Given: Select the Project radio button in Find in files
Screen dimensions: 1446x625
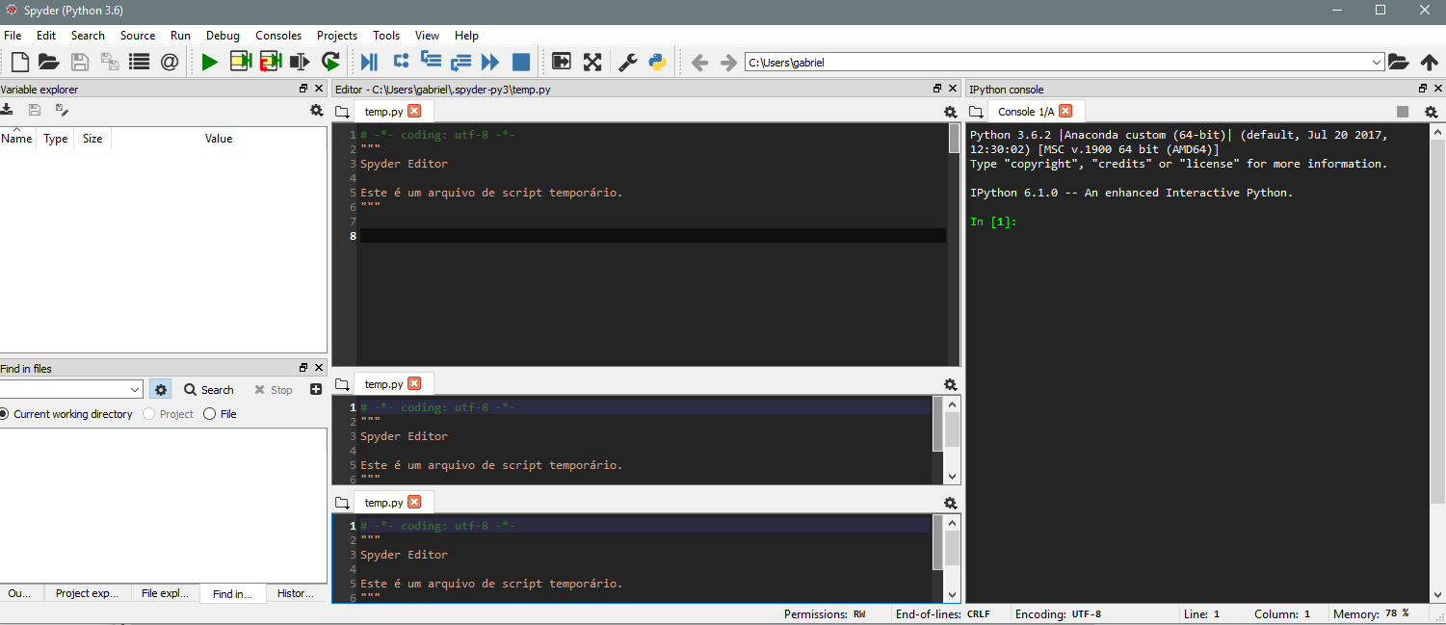Looking at the screenshot, I should click(x=148, y=414).
